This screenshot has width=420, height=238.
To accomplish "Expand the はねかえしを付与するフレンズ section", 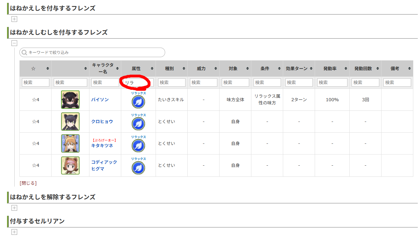I will (x=14, y=19).
